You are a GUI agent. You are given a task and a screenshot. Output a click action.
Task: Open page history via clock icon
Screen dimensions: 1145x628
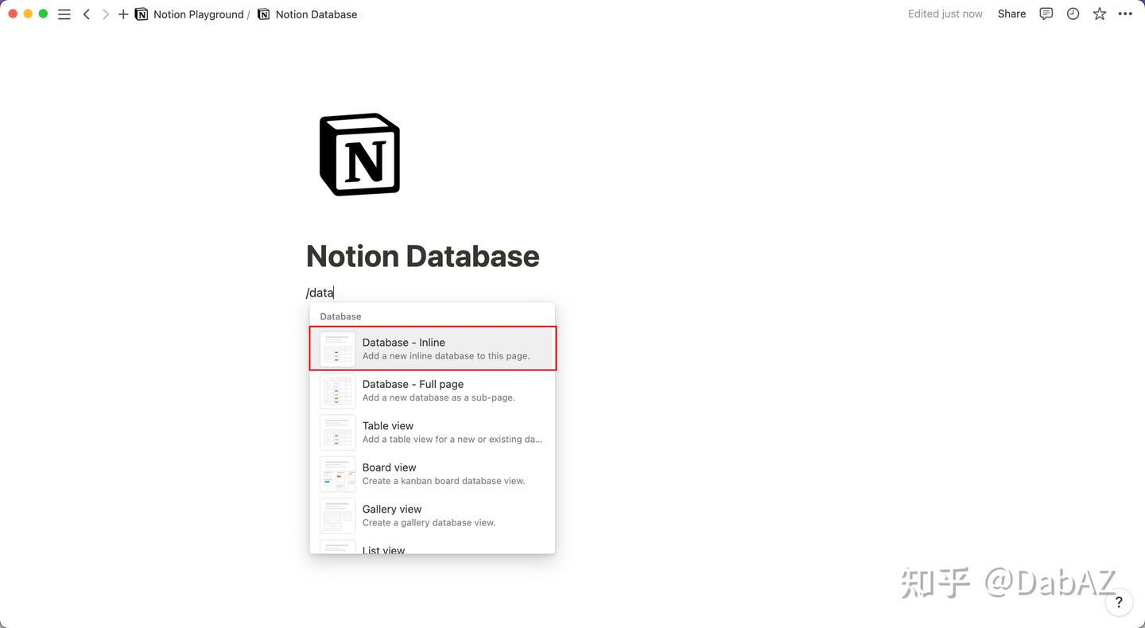click(1073, 14)
